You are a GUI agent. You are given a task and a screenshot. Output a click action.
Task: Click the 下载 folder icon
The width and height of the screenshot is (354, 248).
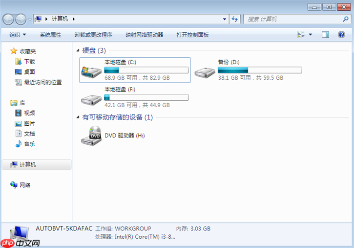point(18,62)
